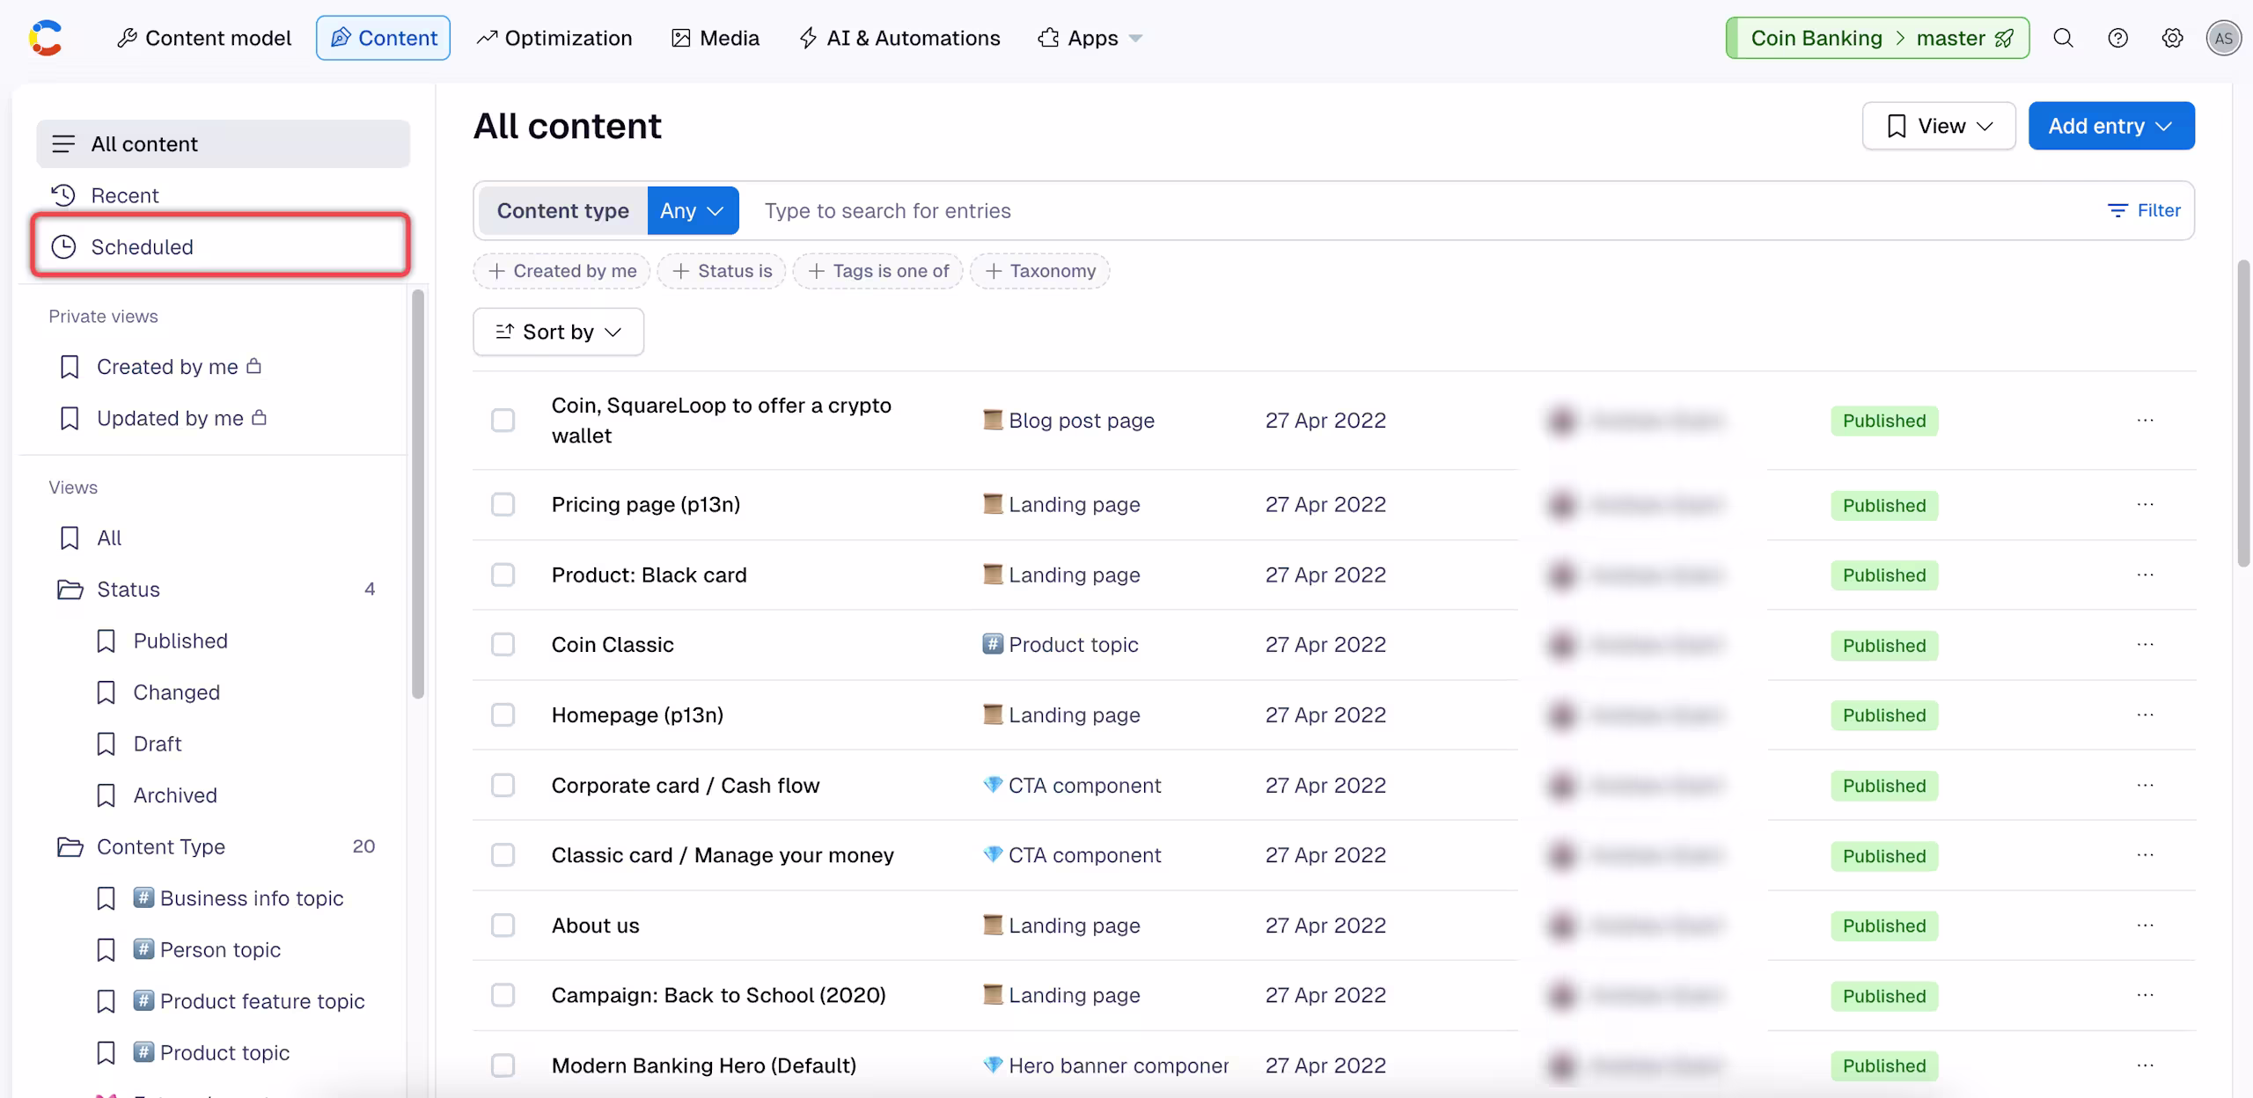
Task: Open the help question mark icon
Action: pos(2117,38)
